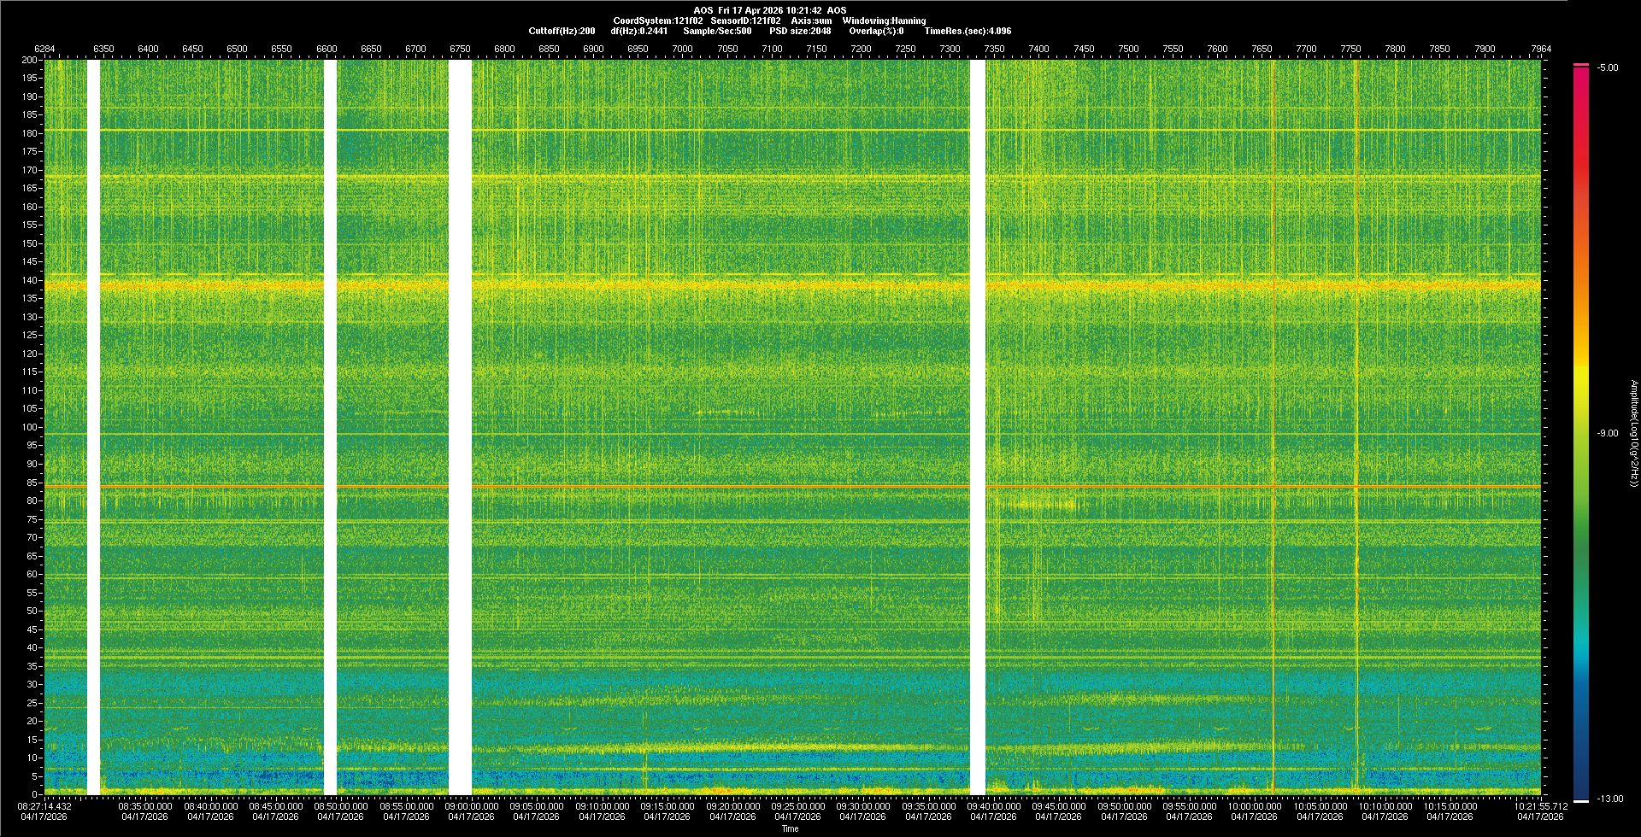
Task: Click the 200 Hz frequency axis label
Action: [29, 61]
